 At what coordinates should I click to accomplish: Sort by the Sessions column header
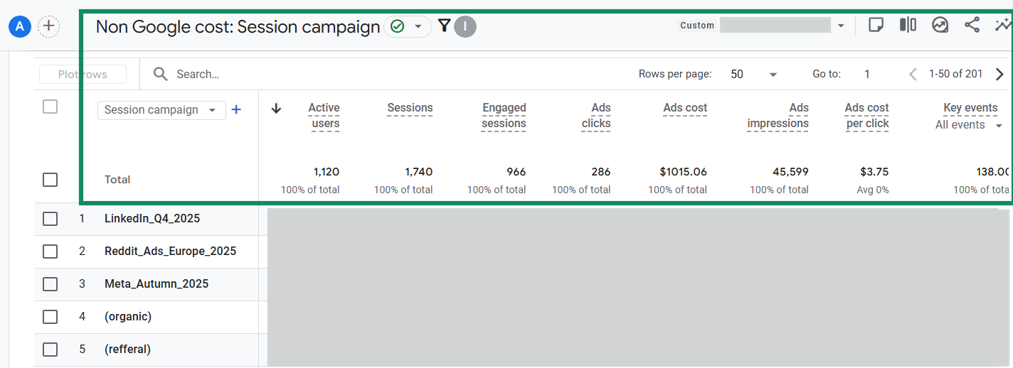pos(410,108)
